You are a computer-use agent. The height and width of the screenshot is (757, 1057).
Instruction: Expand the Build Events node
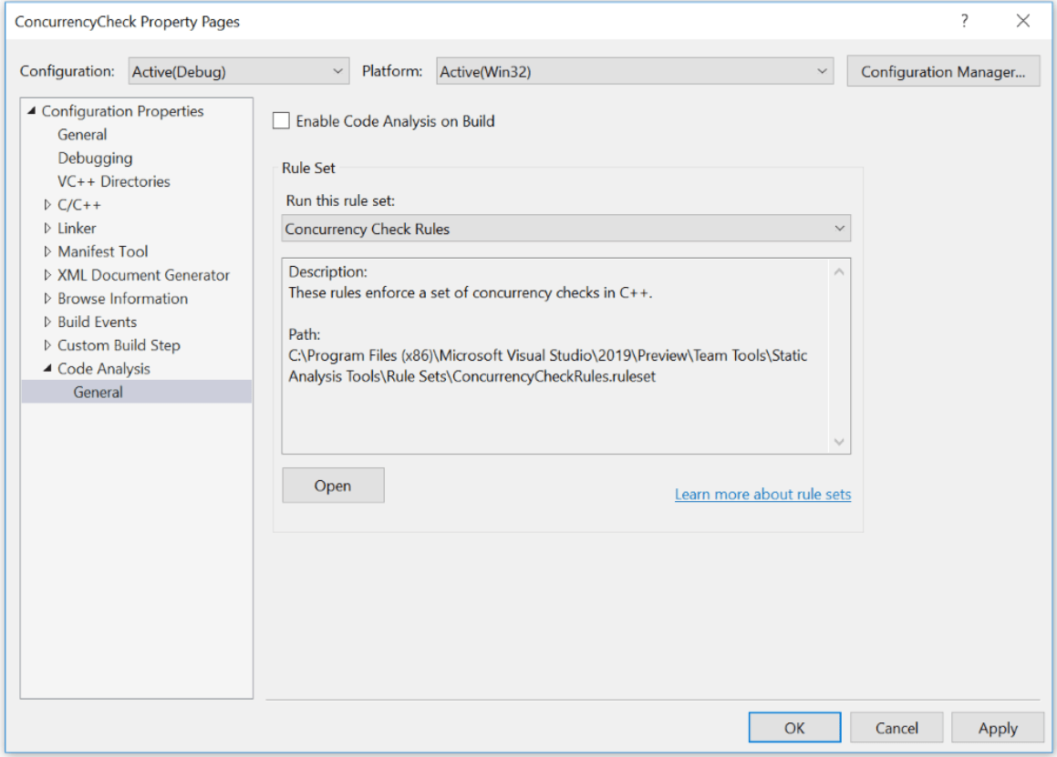(47, 322)
